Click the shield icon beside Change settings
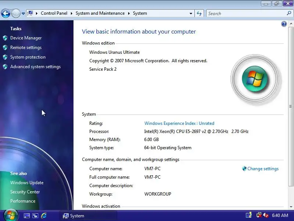 (244, 169)
